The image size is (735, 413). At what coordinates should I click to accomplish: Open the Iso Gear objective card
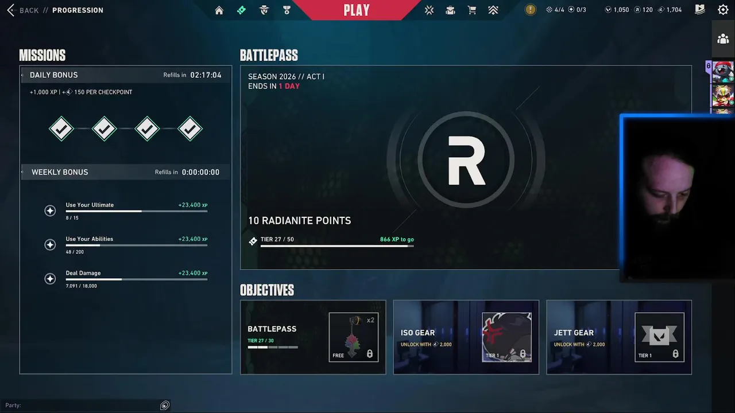pyautogui.click(x=466, y=337)
